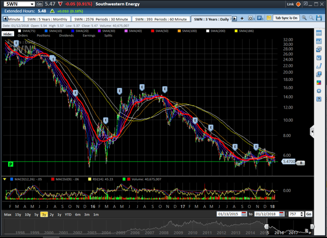
Task: Open the yellow notes icon
Action: point(269,18)
